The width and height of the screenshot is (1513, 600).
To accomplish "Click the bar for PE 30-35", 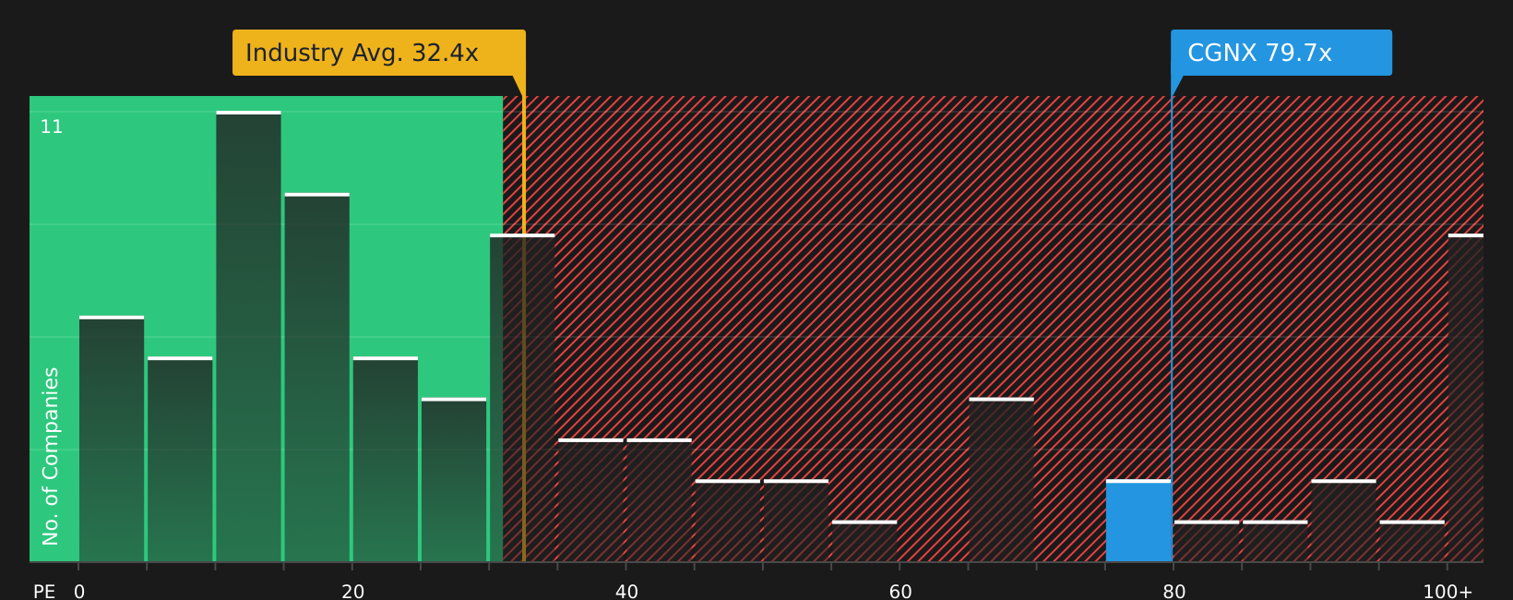I will 522,398.
